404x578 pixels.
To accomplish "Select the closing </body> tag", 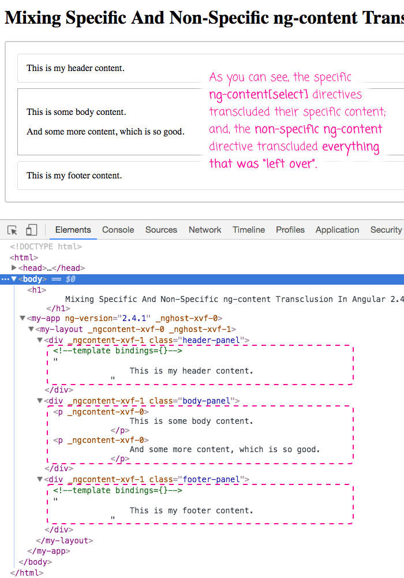I will tap(35, 562).
